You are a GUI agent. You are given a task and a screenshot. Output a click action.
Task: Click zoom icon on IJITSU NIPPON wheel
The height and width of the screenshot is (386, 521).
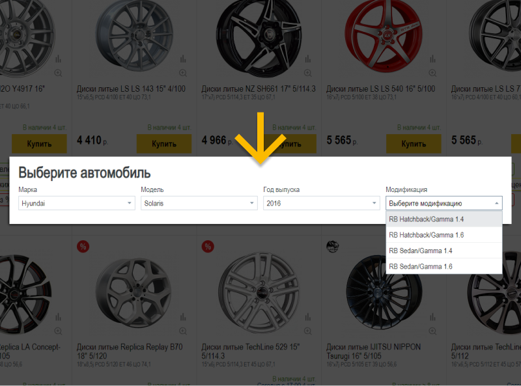pos(432,332)
